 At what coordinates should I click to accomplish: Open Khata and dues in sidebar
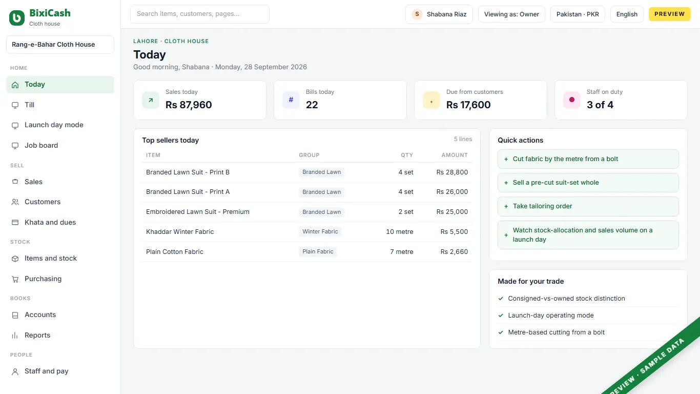(x=60, y=223)
